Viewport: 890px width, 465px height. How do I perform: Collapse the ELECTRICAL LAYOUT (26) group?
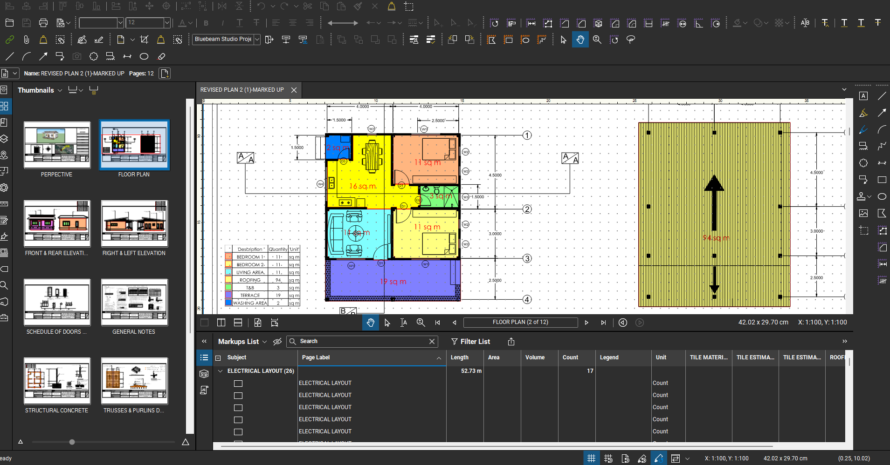click(x=221, y=371)
